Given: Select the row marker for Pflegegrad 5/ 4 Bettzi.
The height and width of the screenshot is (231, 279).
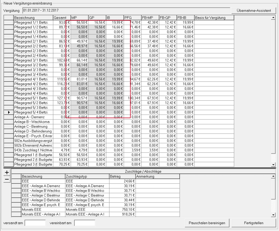Looking at the screenshot, I should [x=8, y=112].
